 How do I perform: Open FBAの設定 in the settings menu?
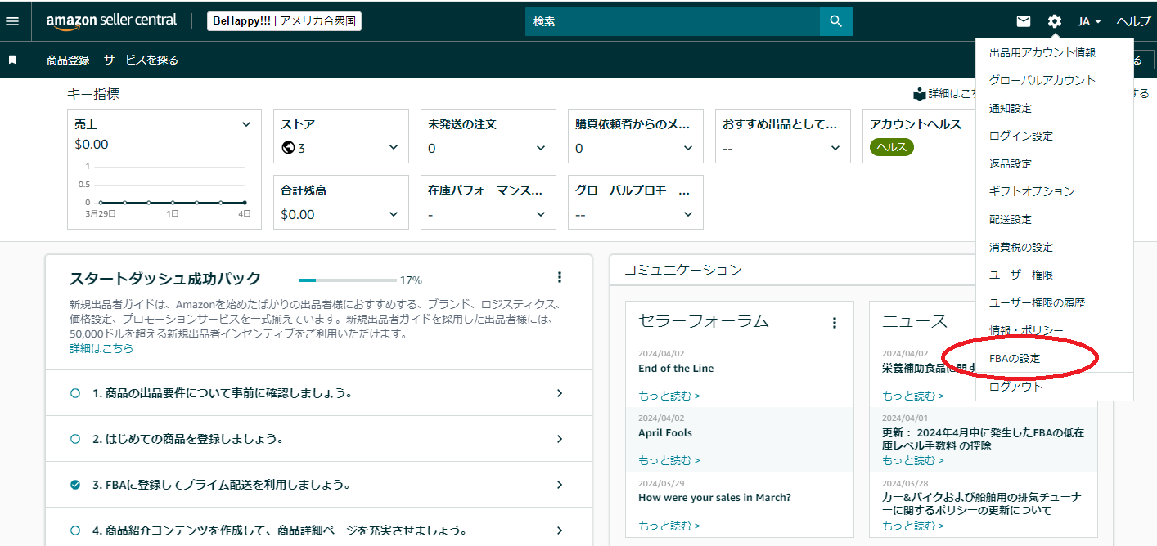pos(1015,358)
